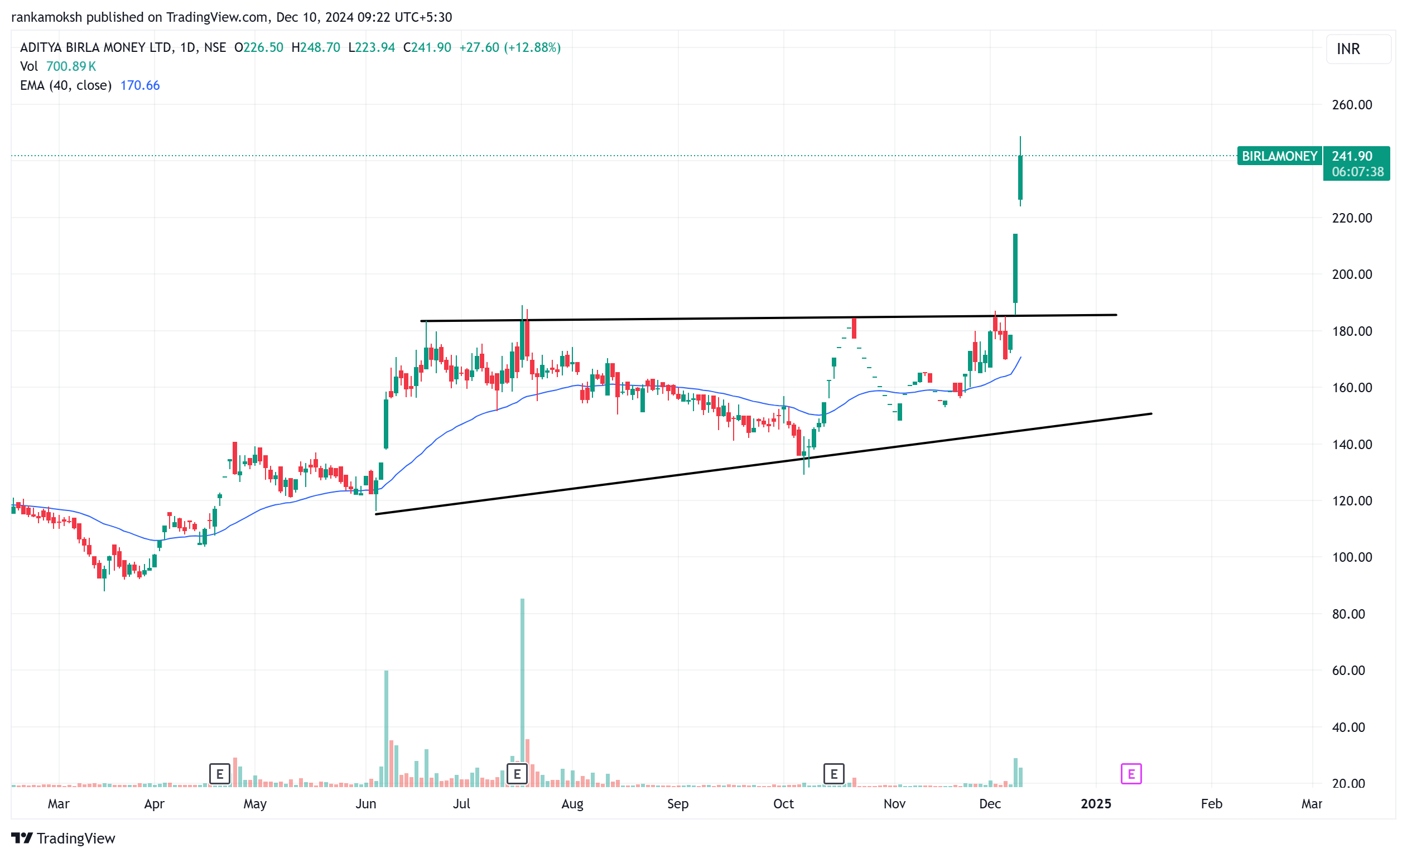
Task: Click the earnings E marker near late April
Action: (x=220, y=774)
